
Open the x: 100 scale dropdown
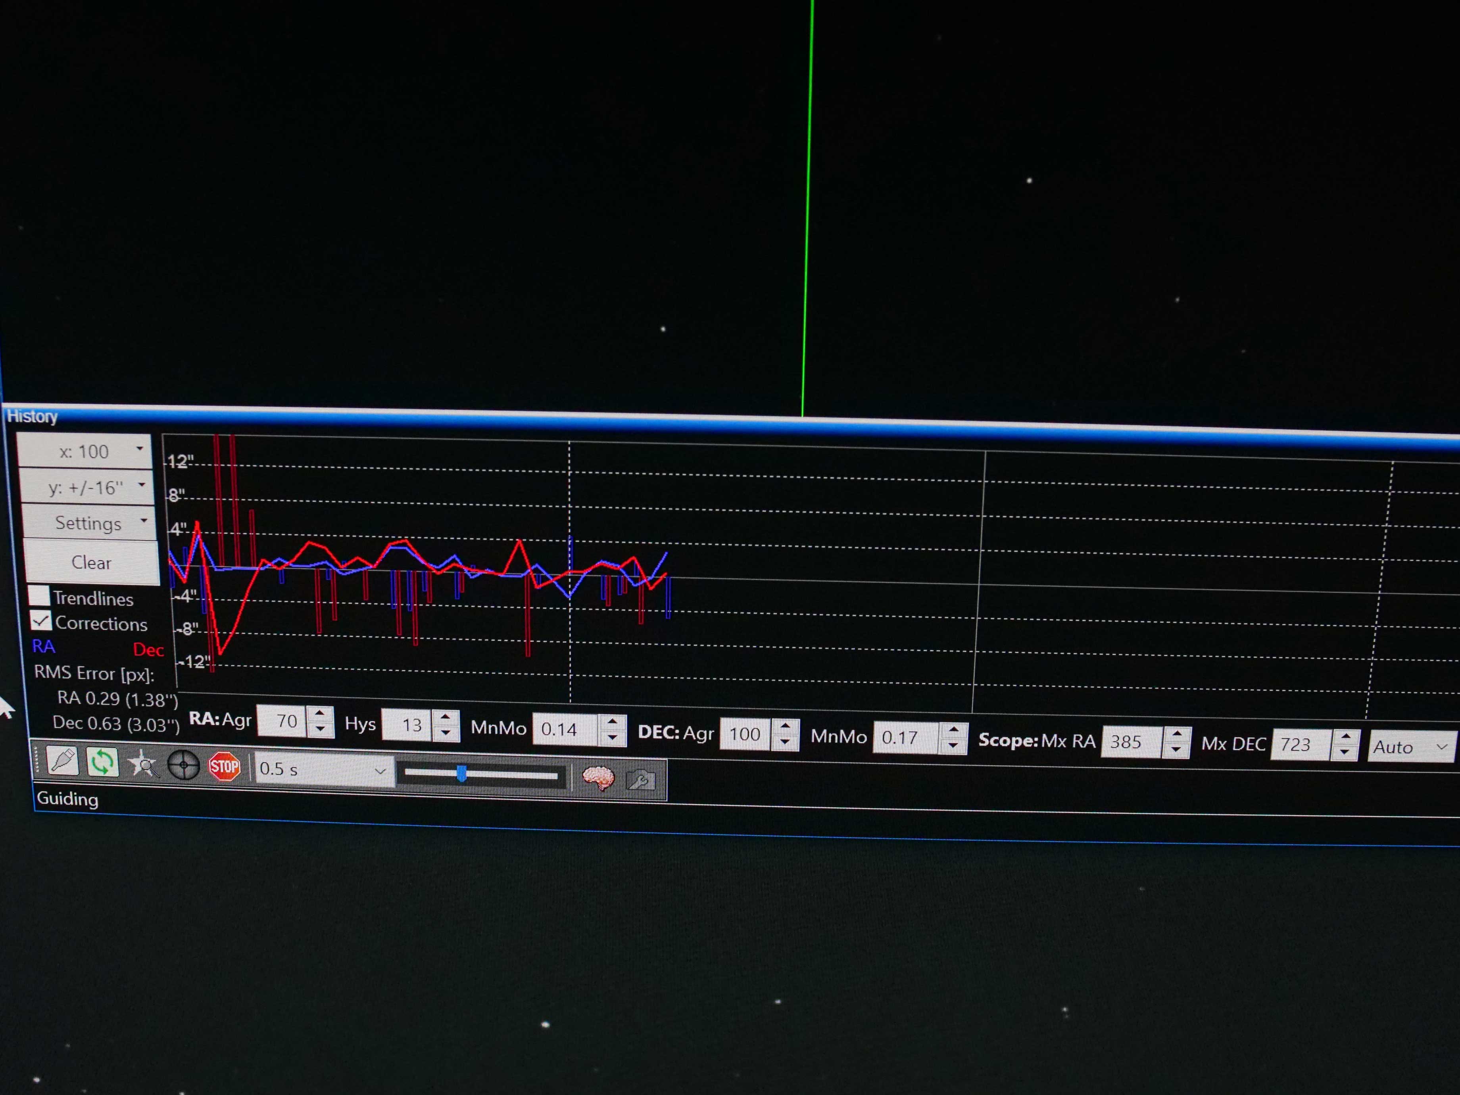tap(85, 451)
